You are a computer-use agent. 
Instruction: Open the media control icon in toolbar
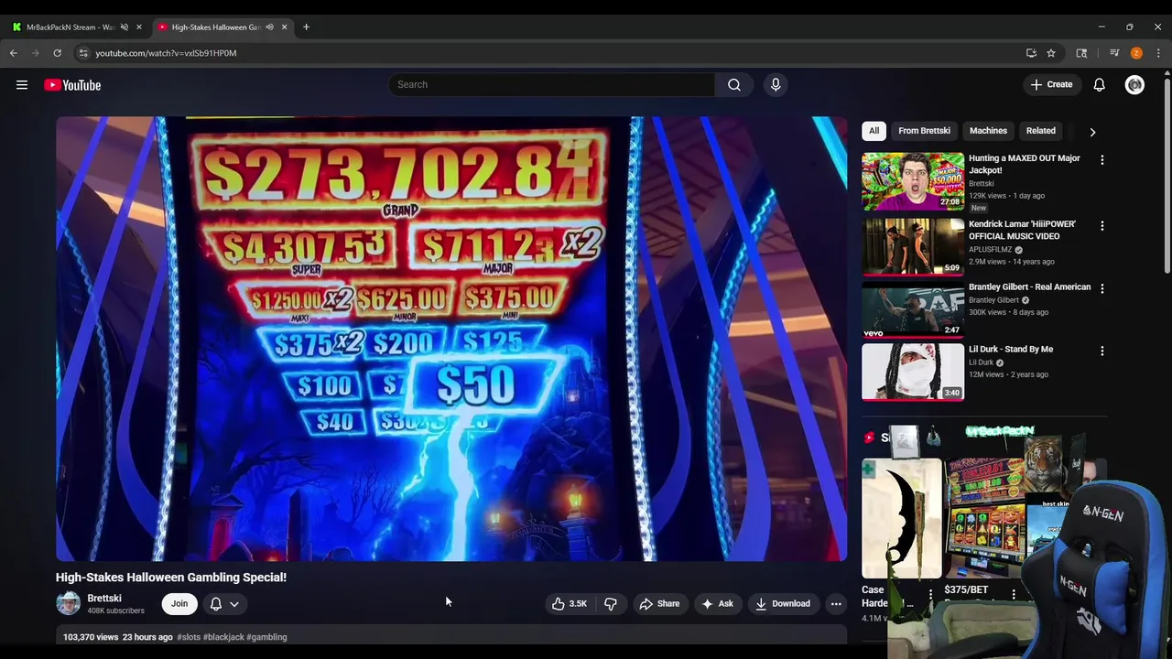tap(1114, 53)
